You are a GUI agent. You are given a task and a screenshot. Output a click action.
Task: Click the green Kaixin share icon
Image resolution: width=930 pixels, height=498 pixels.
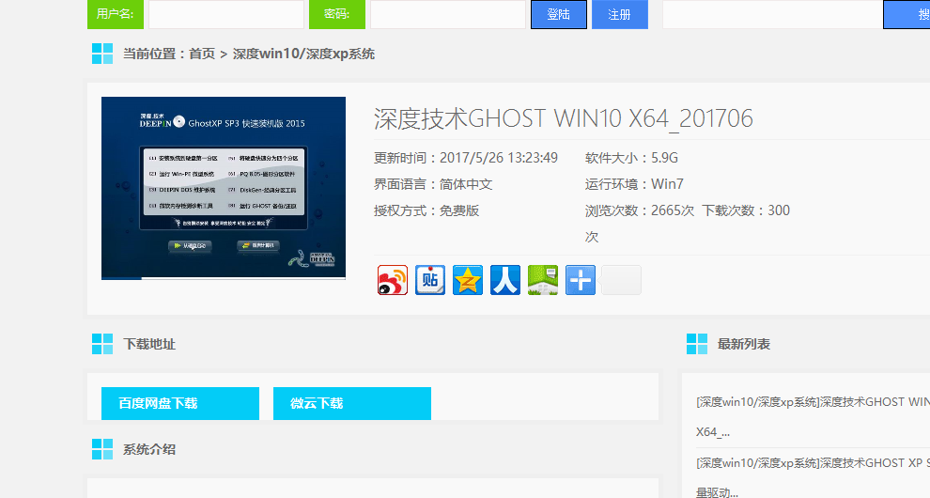(543, 280)
